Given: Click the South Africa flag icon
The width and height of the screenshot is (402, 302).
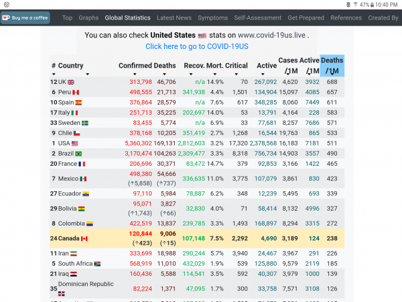Looking at the screenshot, I should [97, 264].
